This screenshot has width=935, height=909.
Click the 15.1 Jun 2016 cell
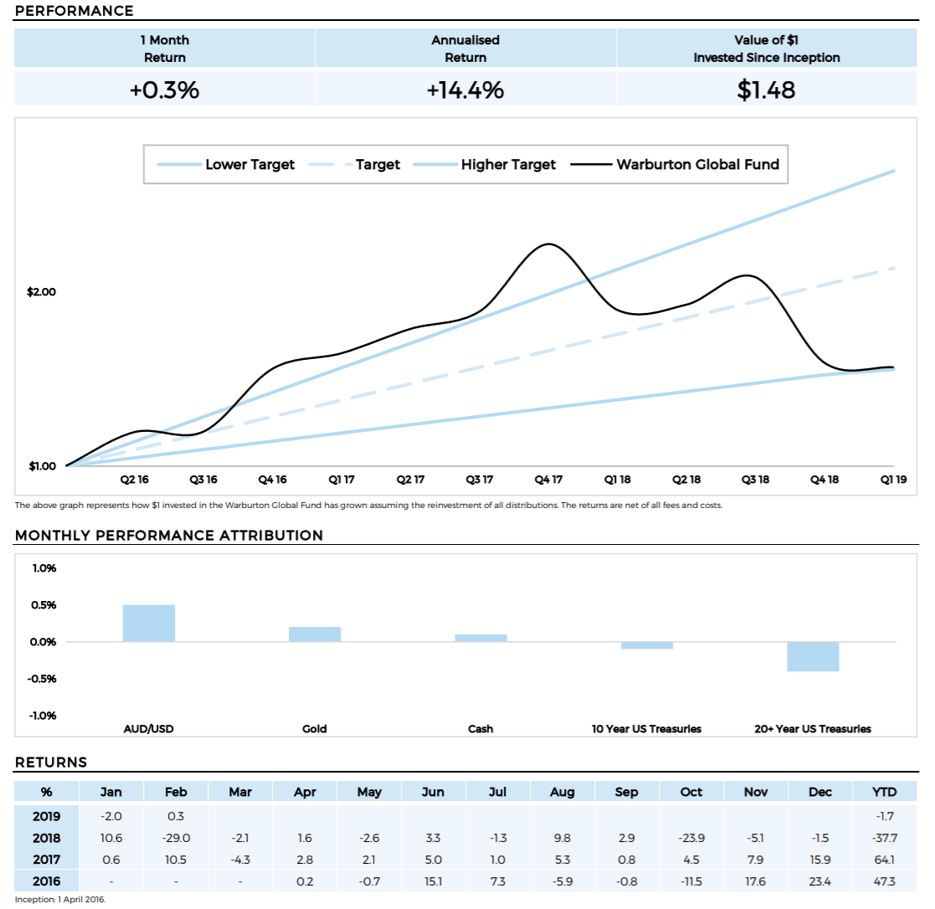[433, 881]
